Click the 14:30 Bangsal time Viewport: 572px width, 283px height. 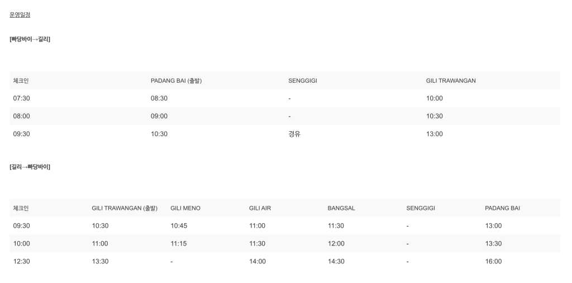click(336, 262)
